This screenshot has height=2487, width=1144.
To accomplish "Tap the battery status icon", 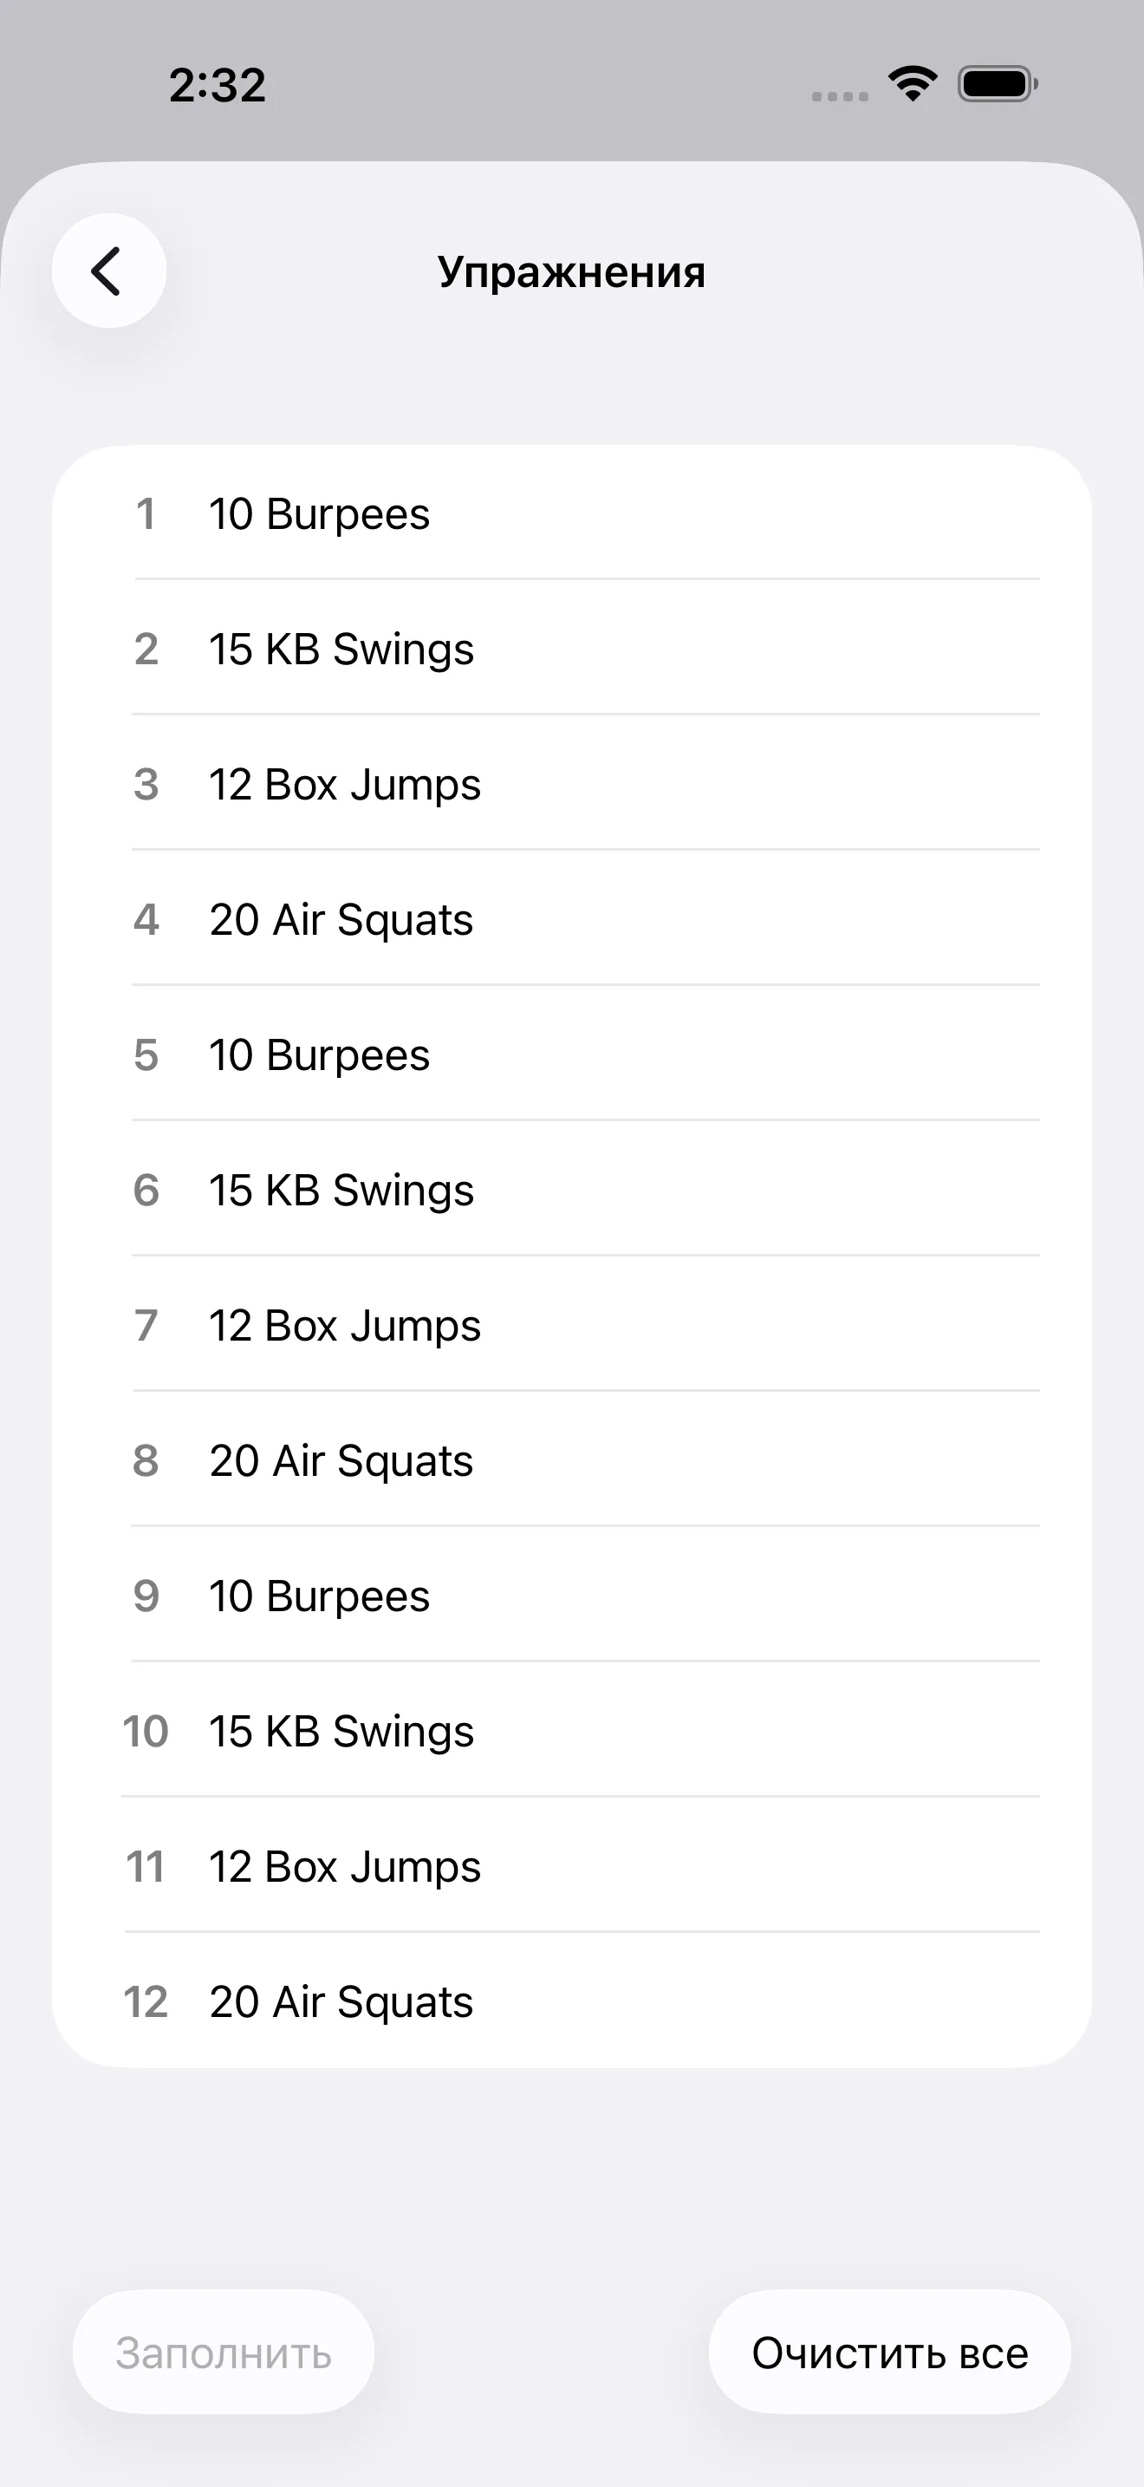I will (998, 84).
